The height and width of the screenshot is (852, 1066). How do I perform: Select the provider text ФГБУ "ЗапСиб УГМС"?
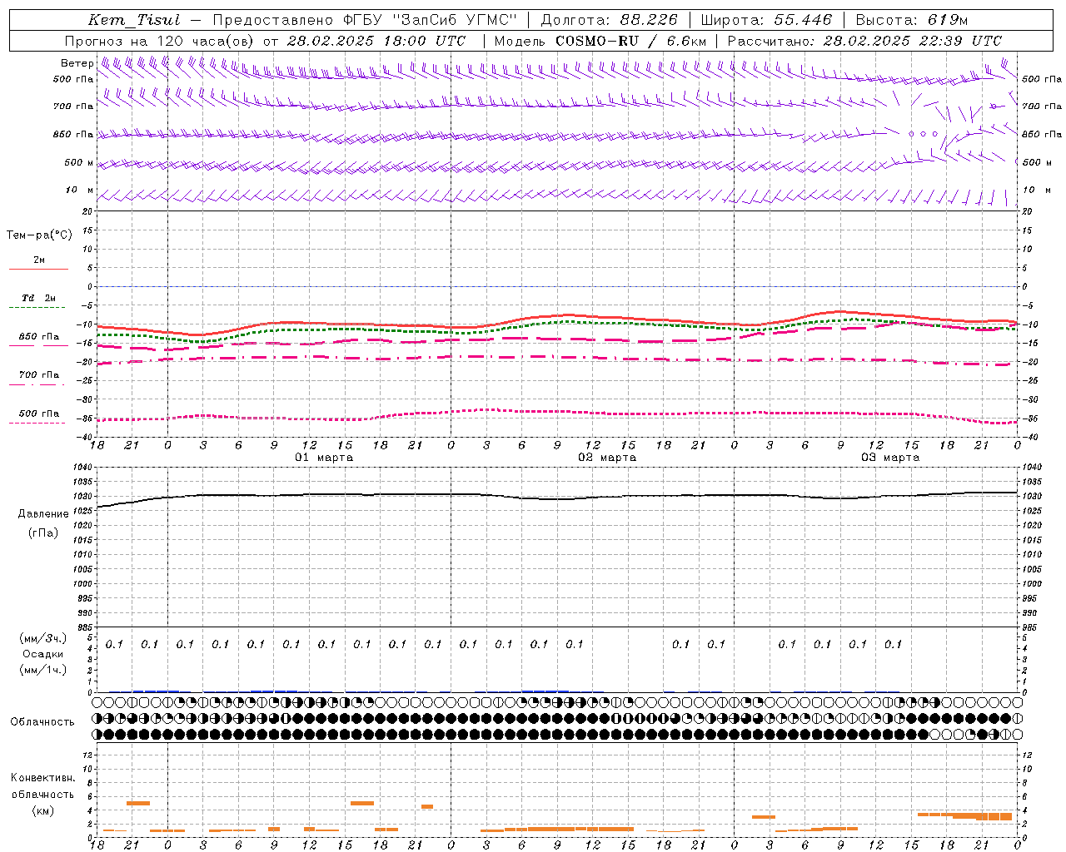click(430, 20)
